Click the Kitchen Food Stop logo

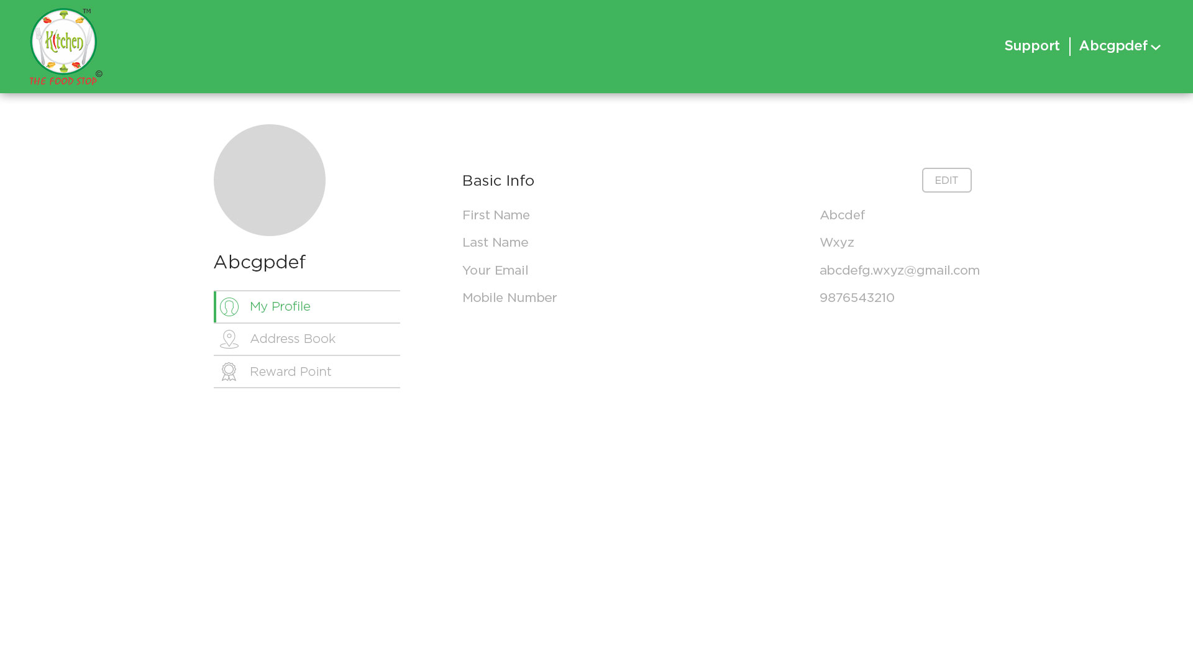pyautogui.click(x=65, y=47)
